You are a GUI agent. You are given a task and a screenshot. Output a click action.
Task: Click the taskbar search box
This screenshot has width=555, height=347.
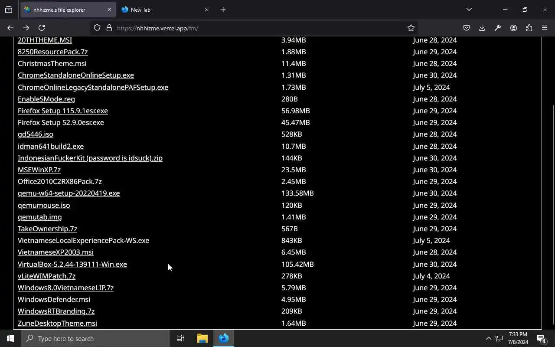click(x=95, y=338)
